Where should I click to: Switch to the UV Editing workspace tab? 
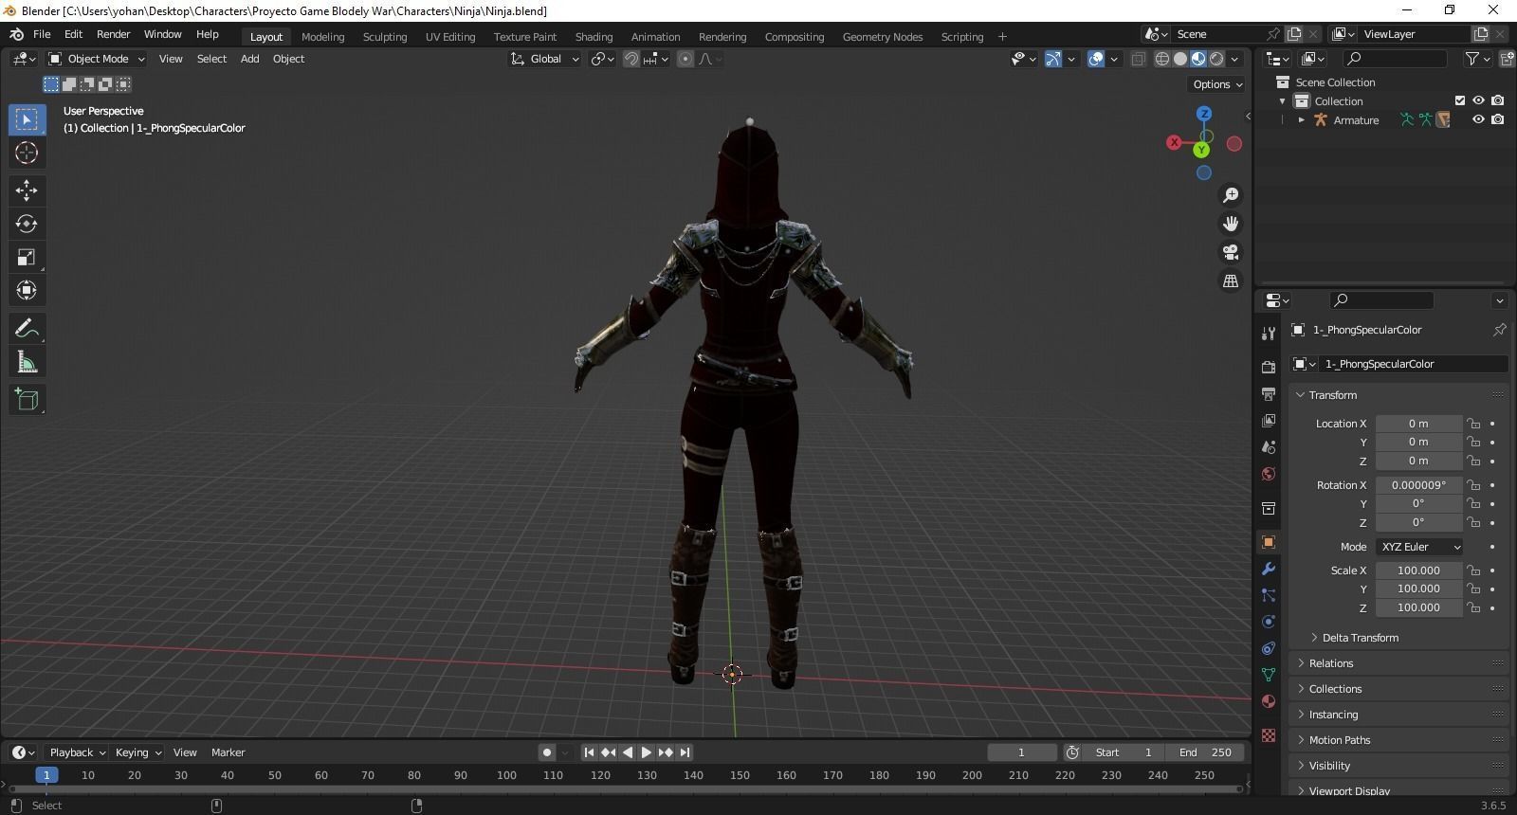pos(450,37)
